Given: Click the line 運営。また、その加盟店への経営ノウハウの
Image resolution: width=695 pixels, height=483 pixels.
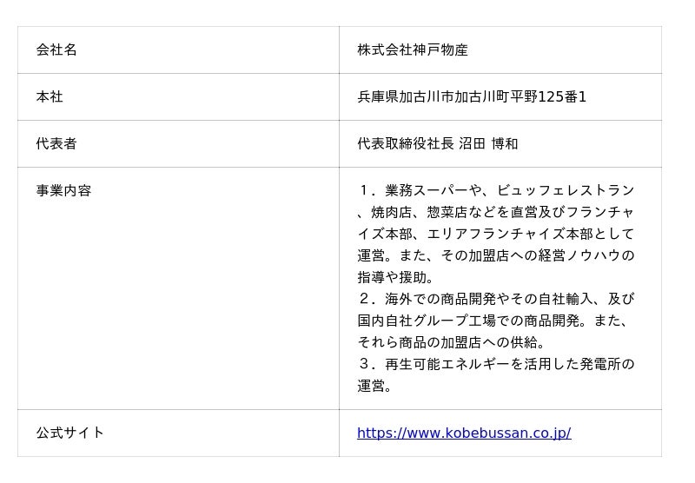Looking at the screenshot, I should coord(496,255).
